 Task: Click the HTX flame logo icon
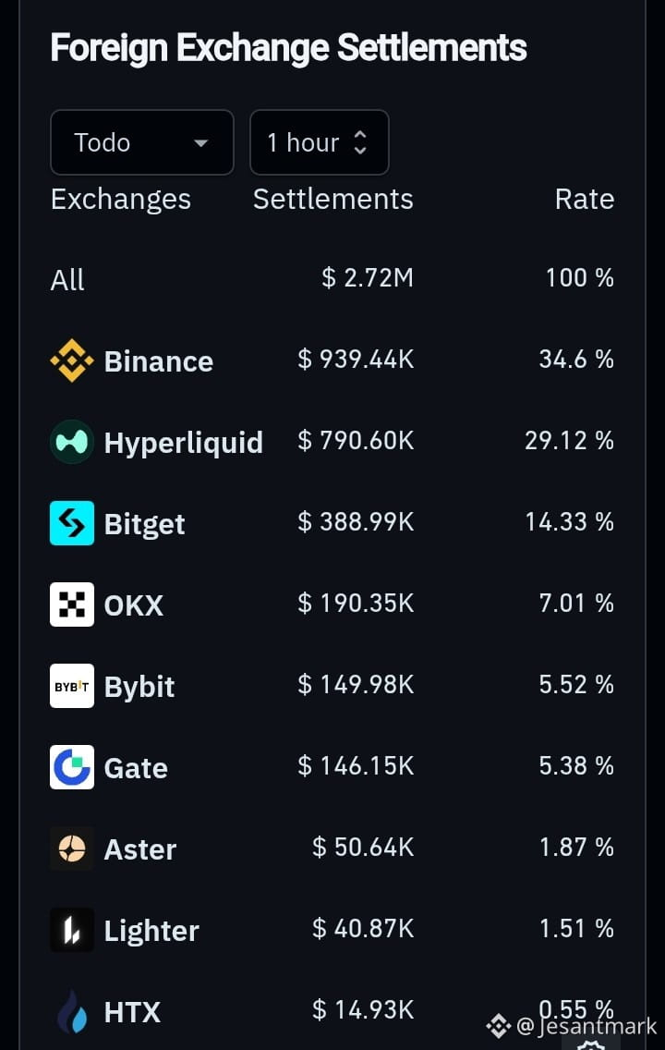coord(72,1011)
